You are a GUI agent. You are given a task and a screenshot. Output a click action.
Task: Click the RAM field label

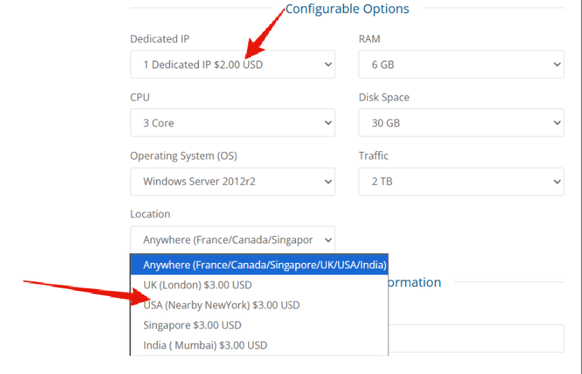(370, 39)
